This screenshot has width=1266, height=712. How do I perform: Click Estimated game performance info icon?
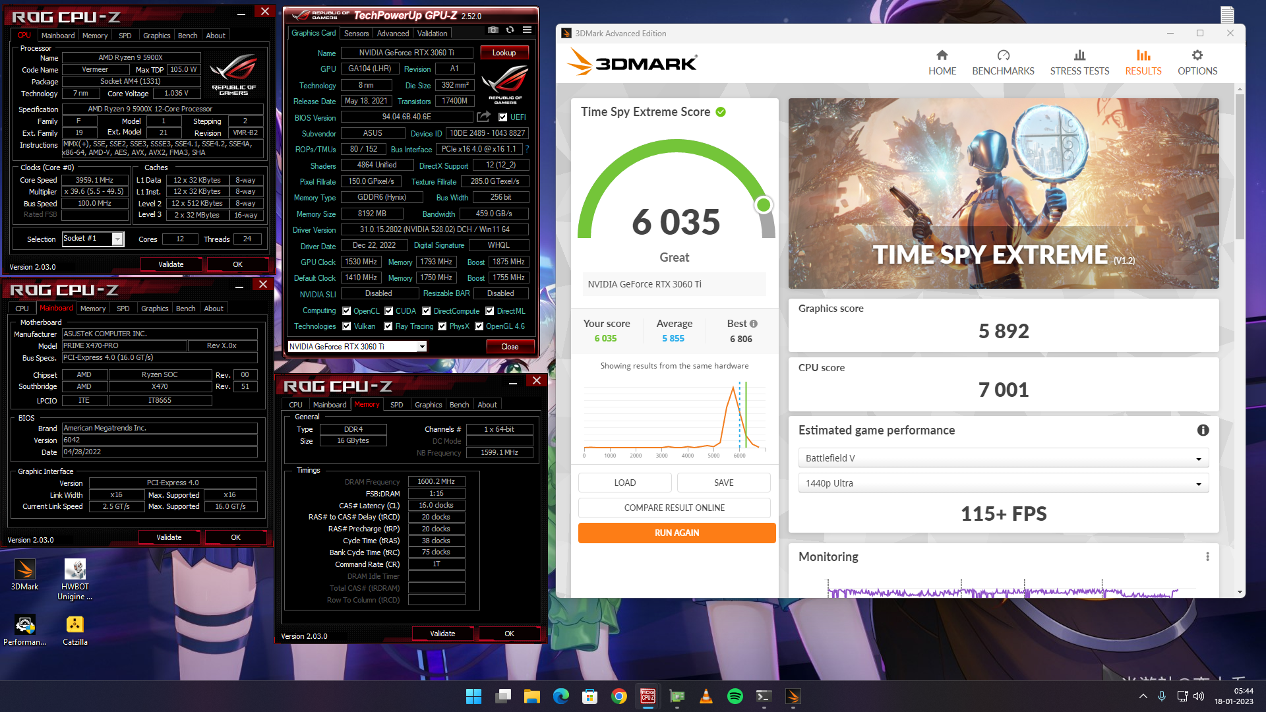(1203, 430)
